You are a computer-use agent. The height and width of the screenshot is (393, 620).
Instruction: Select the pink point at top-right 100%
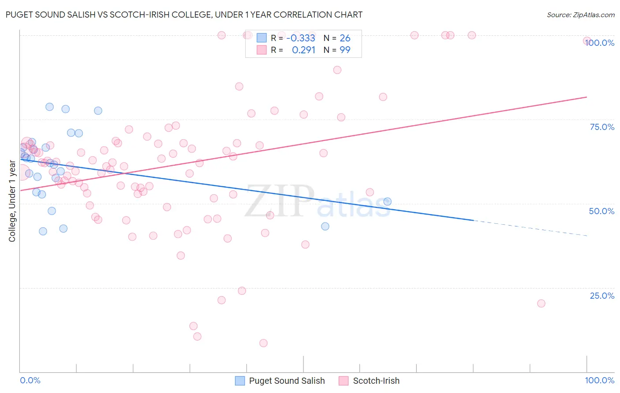586,41
